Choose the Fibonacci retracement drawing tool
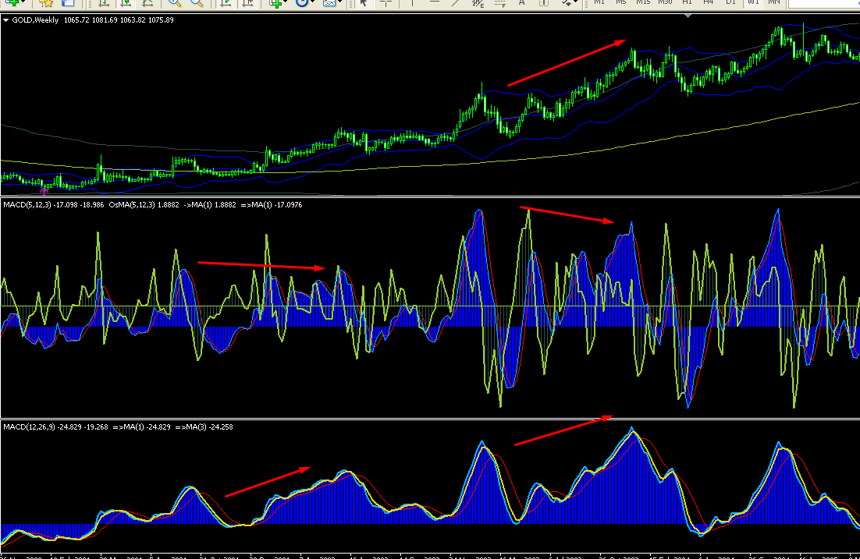860x559 pixels. pyautogui.click(x=499, y=3)
